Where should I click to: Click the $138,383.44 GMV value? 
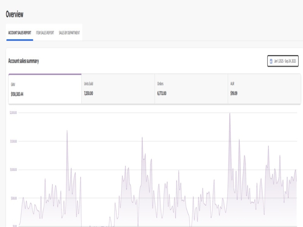coord(17,94)
